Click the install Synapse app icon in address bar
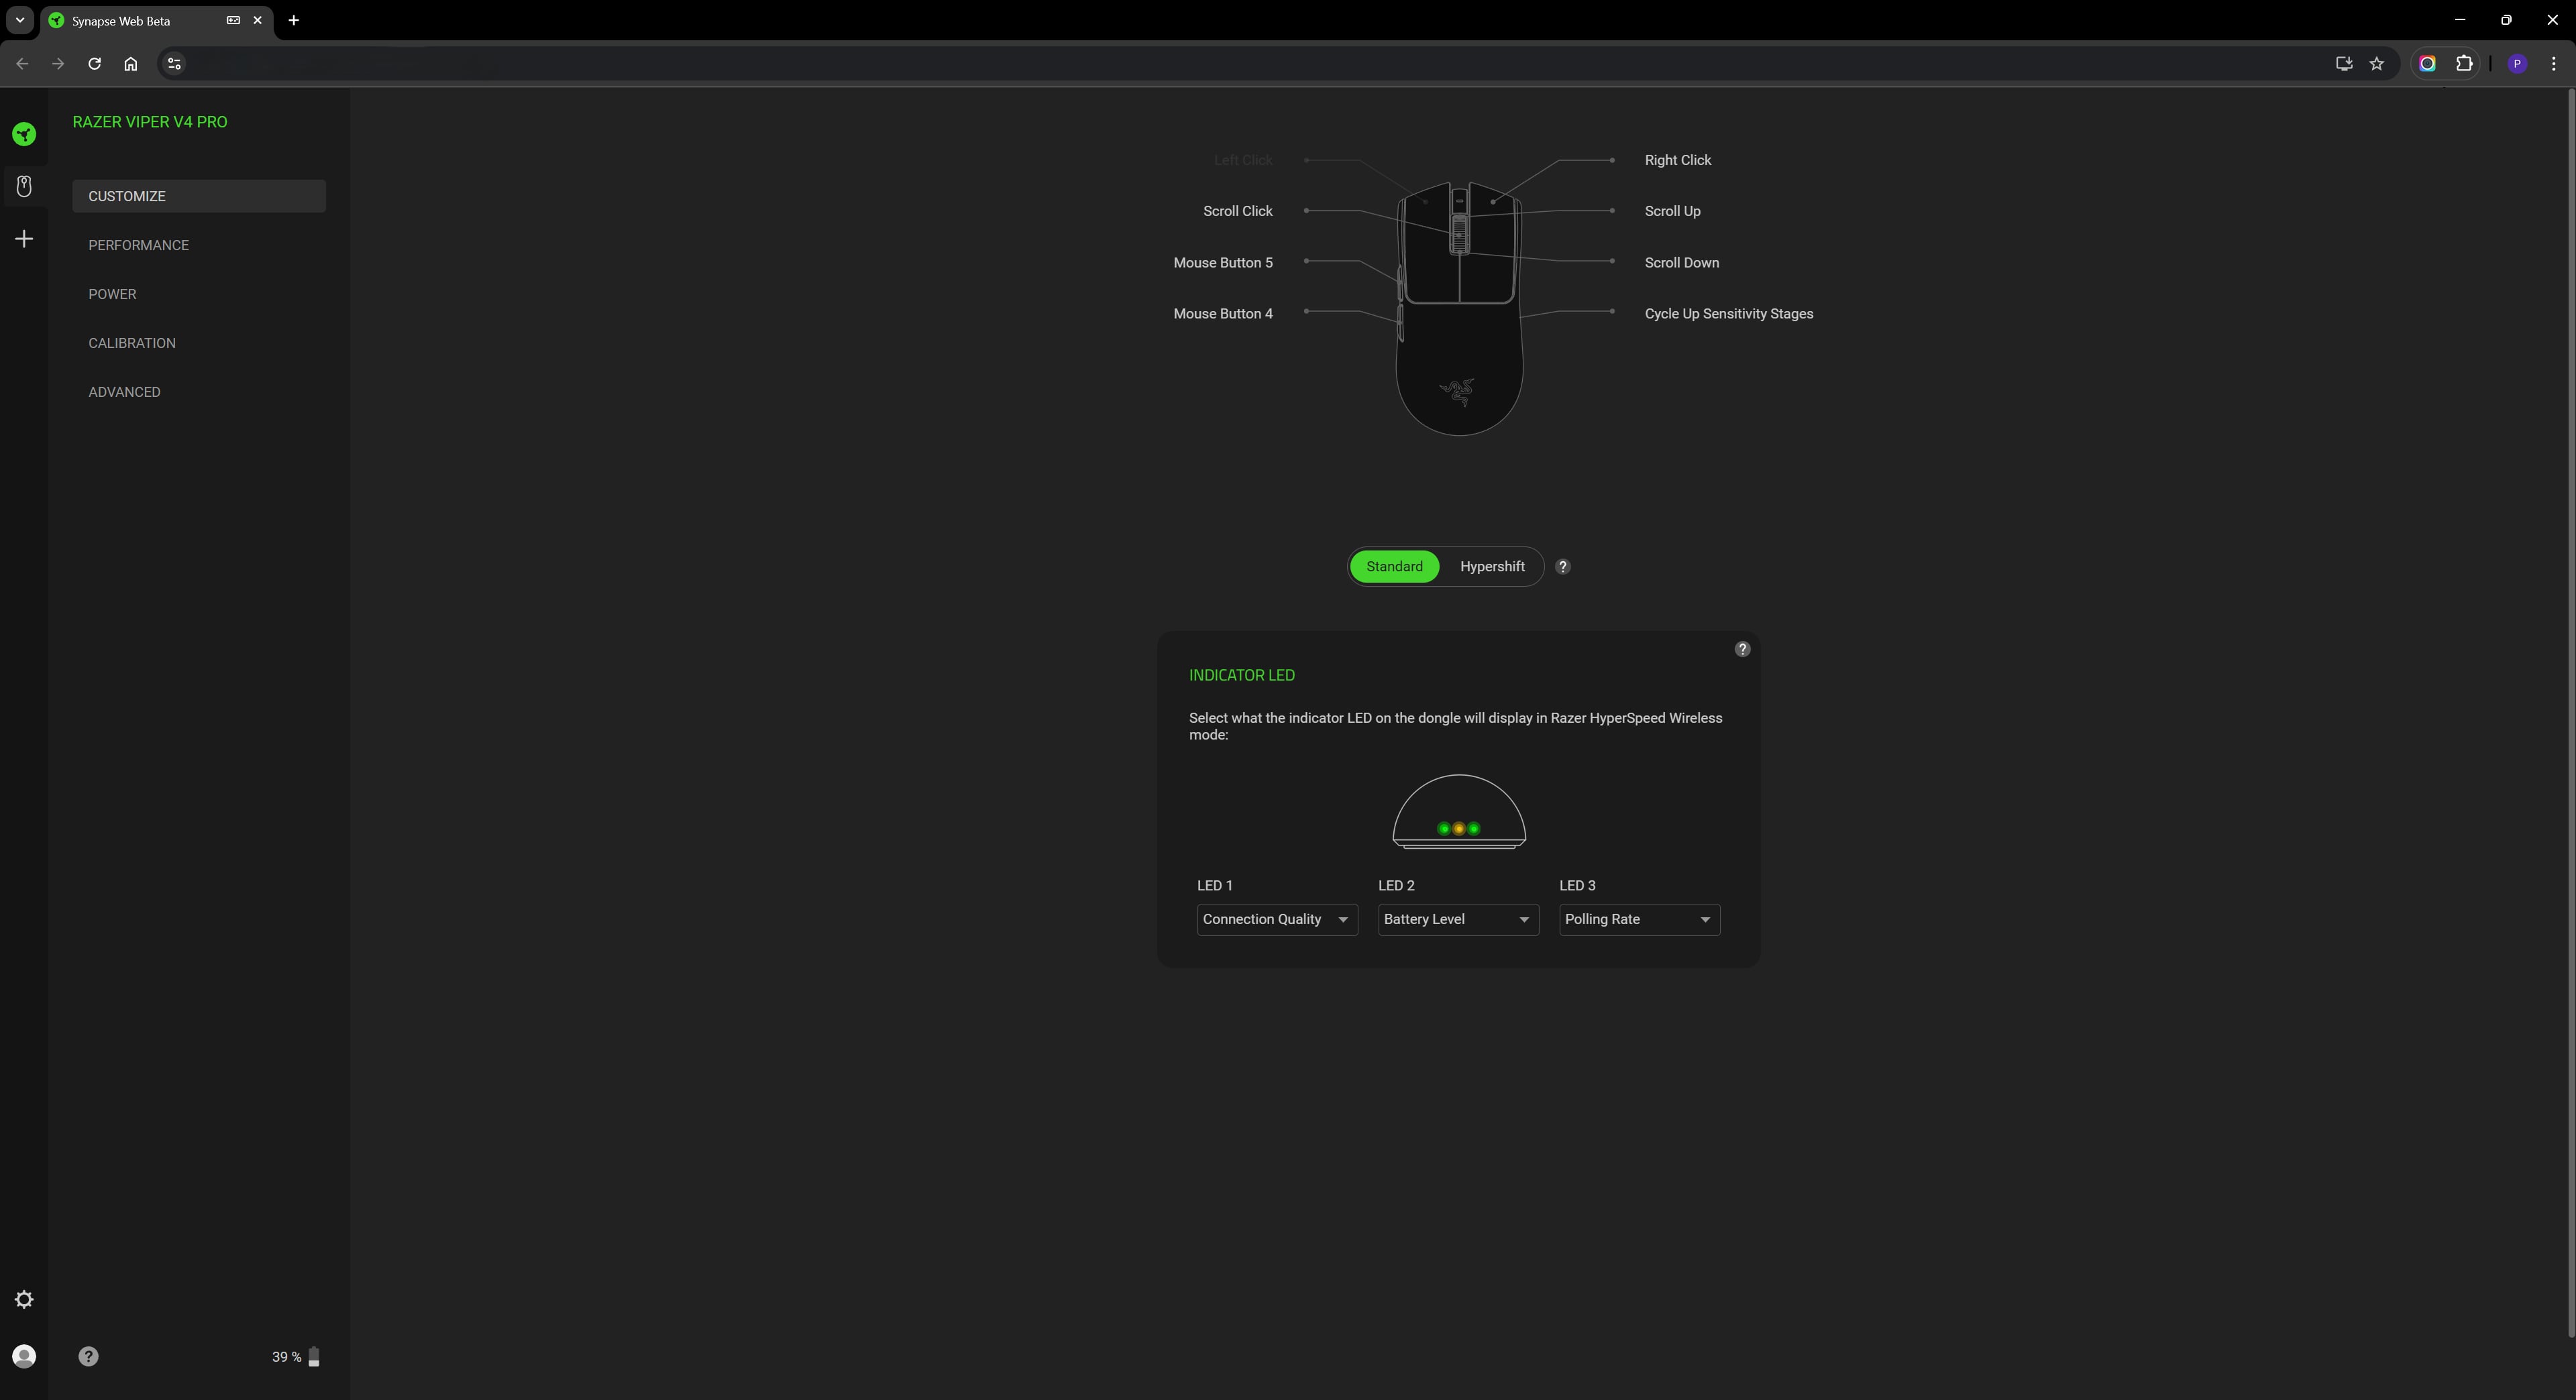The image size is (2576, 1400). (2343, 63)
